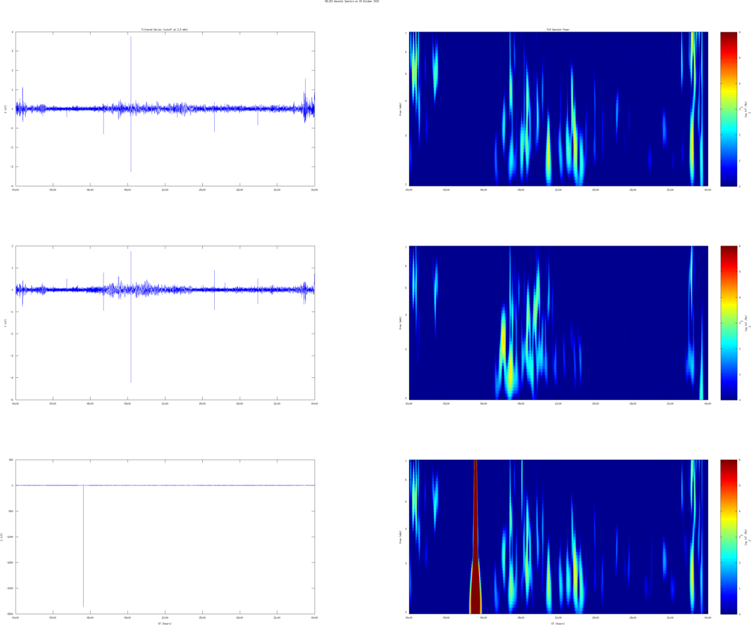Click the Y (nT) vertical axis label

tap(5, 323)
